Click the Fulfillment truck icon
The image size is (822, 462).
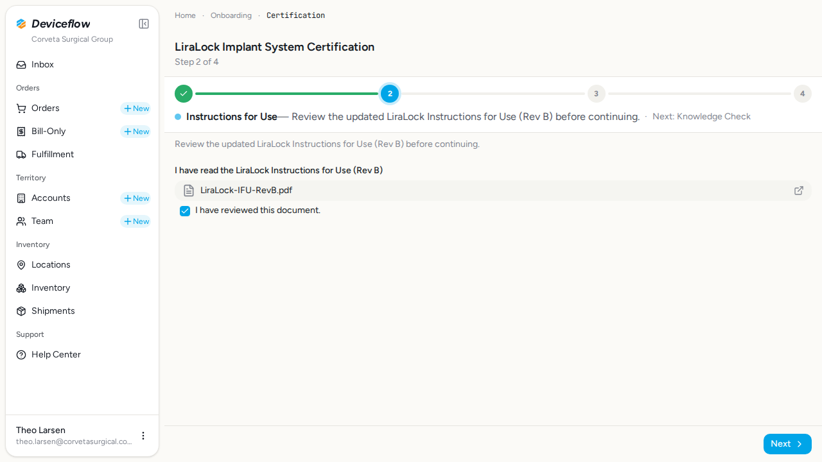click(21, 155)
